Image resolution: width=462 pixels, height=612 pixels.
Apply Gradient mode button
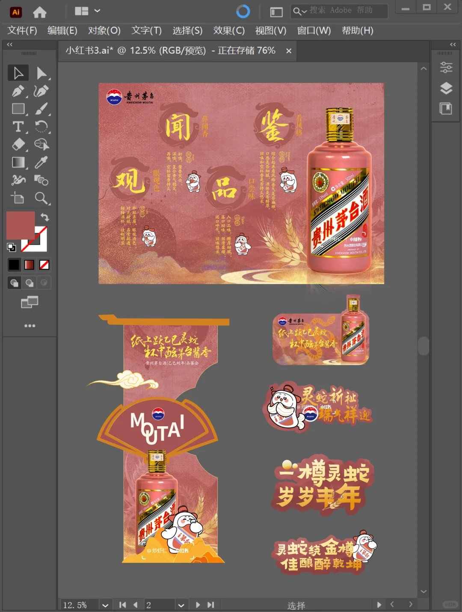29,265
